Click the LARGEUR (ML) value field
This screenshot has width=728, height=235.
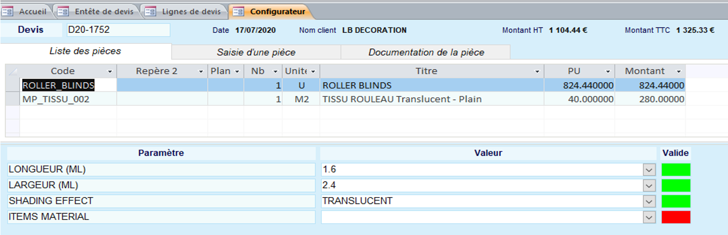tap(481, 185)
